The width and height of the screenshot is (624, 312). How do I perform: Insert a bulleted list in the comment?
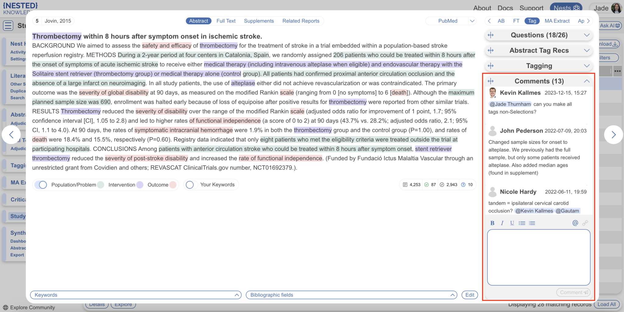(x=522, y=223)
